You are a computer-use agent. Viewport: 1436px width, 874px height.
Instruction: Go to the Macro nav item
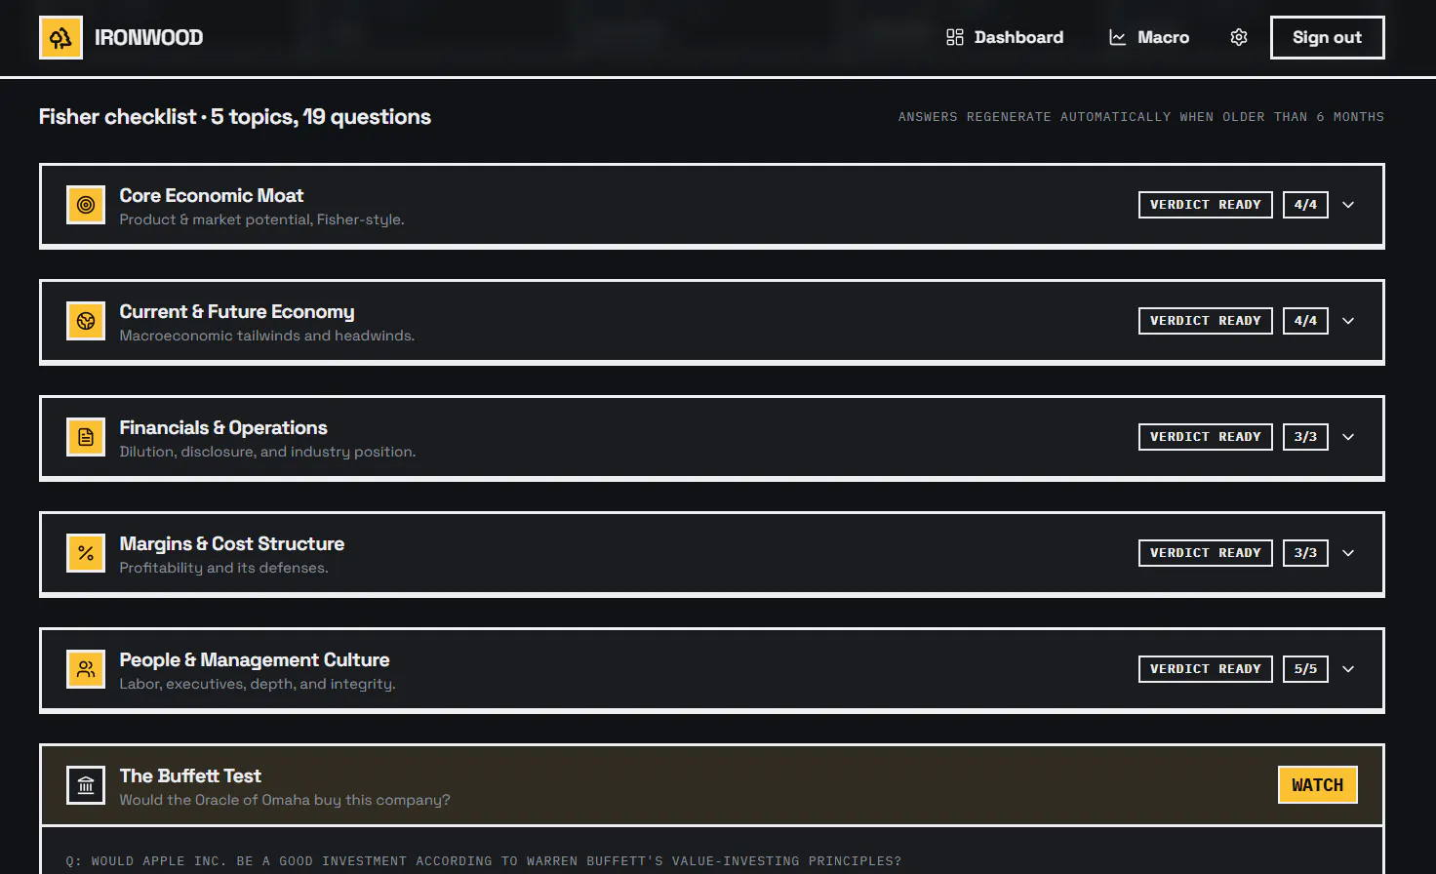(1149, 37)
